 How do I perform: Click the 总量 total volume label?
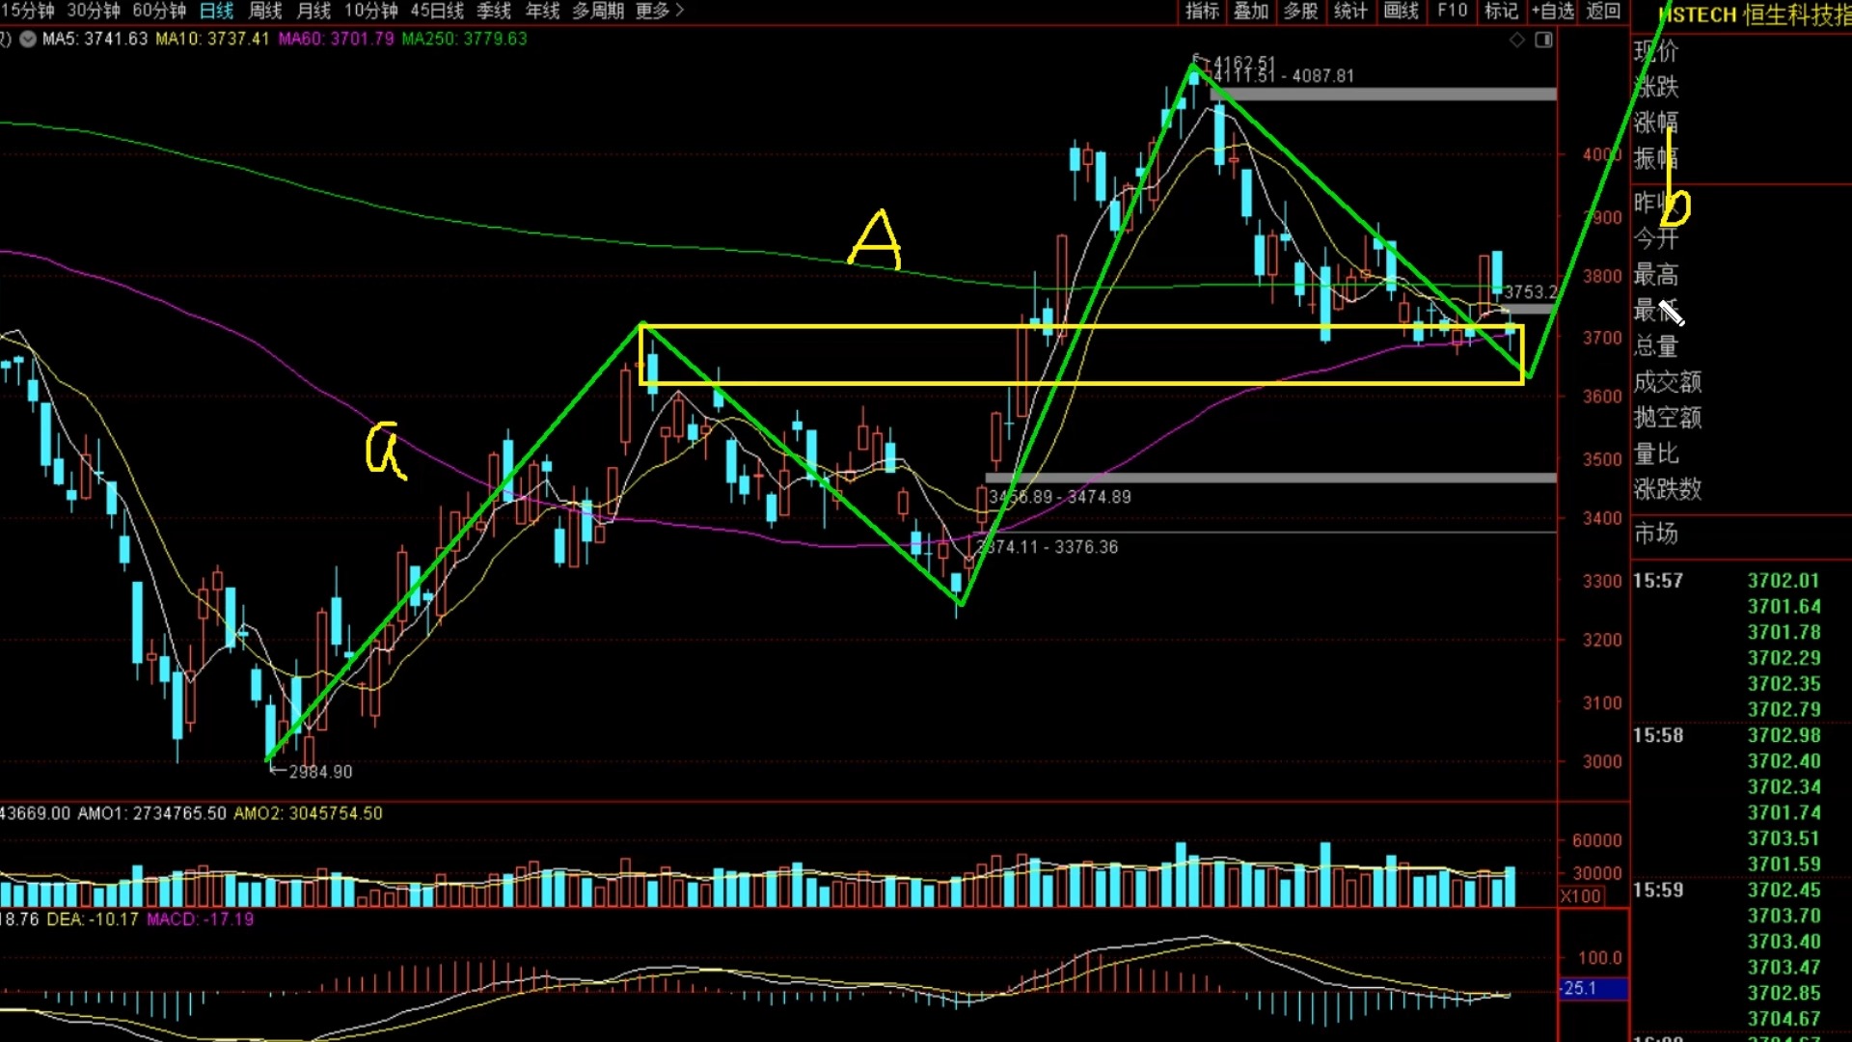(1656, 346)
